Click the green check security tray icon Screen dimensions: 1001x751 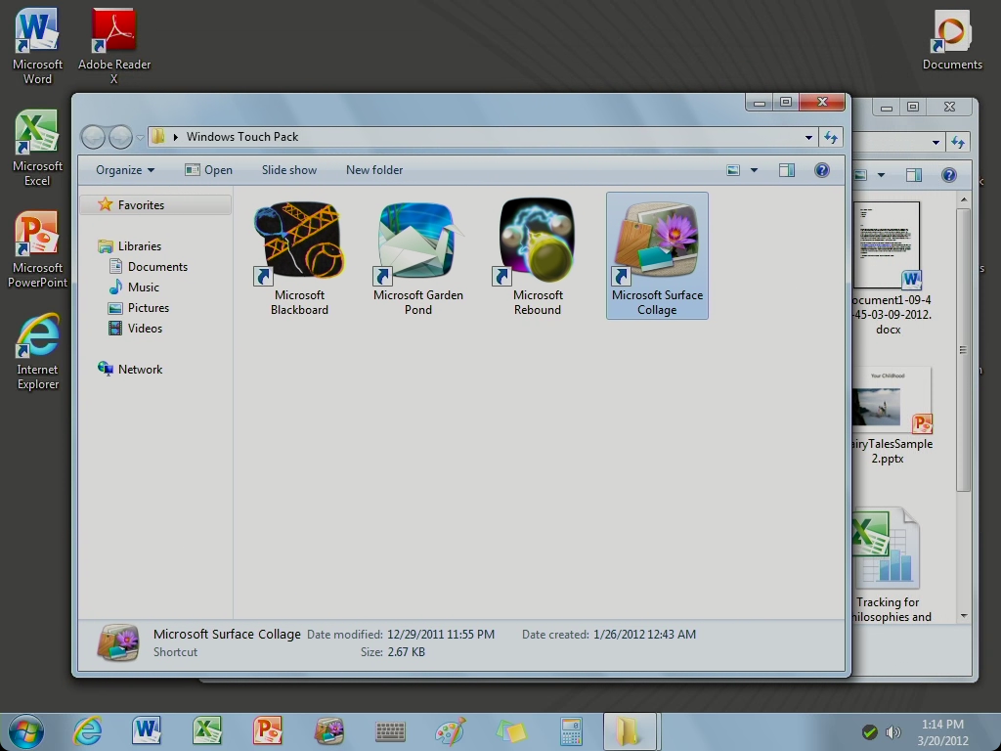[x=869, y=731]
